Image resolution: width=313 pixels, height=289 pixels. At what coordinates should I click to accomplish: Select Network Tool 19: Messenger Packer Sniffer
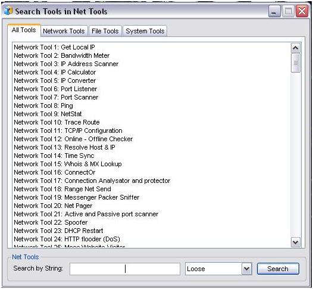tap(77, 197)
